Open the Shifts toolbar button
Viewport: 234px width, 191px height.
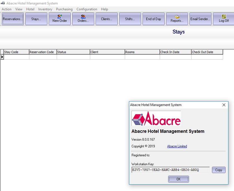(x=130, y=19)
